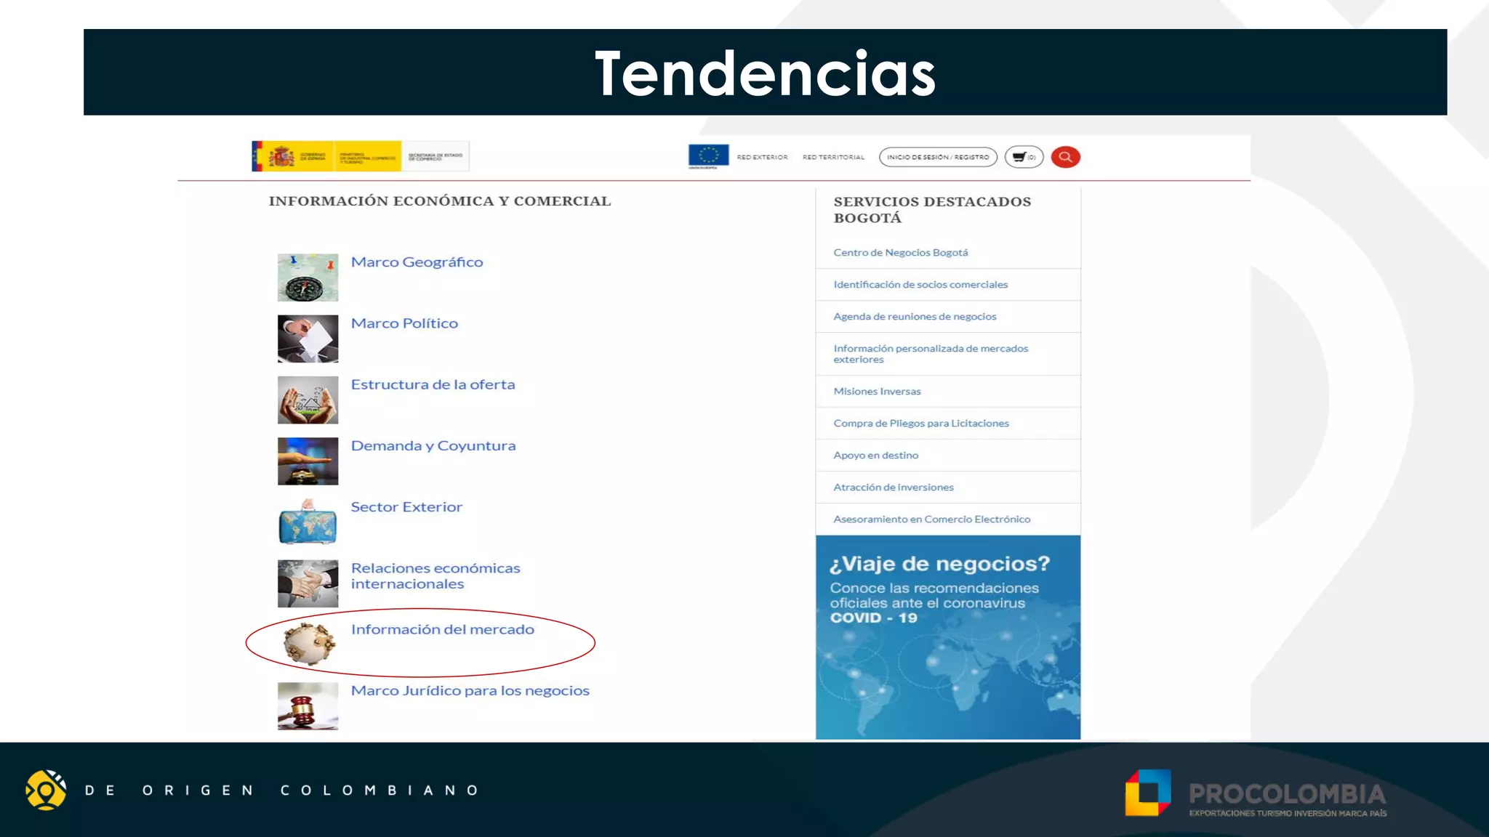The image size is (1489, 837).
Task: Click the ¿Viaje de negocios? COVID-19 banner
Action: coord(948,637)
